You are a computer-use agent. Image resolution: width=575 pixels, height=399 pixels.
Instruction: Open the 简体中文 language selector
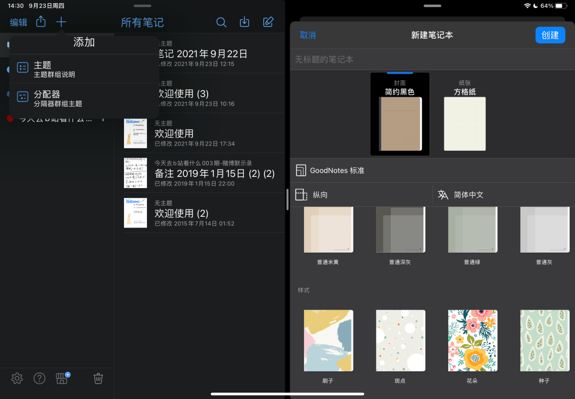pyautogui.click(x=469, y=195)
